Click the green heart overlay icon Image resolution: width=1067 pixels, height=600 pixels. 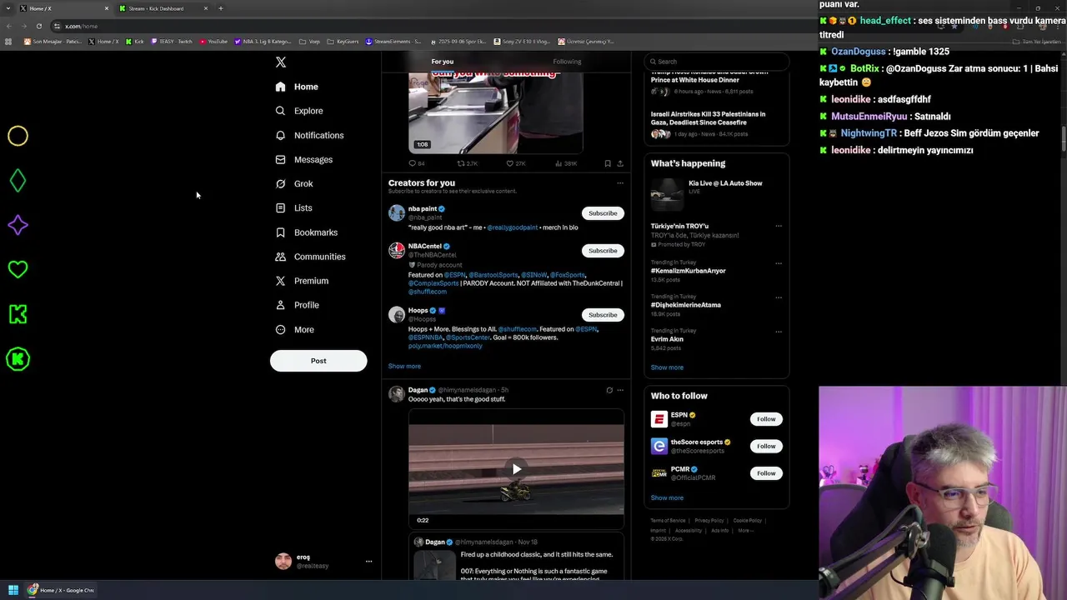(18, 269)
